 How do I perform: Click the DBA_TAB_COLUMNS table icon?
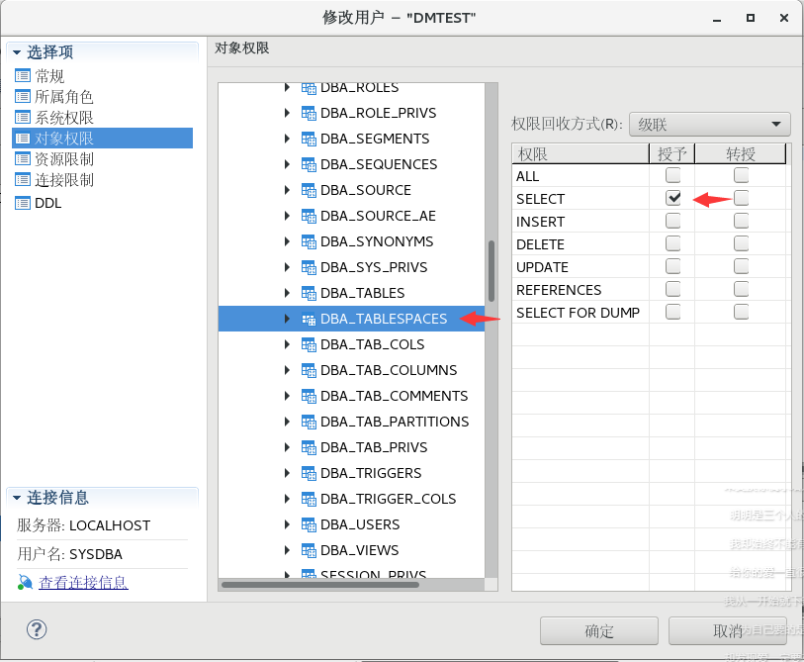click(309, 370)
